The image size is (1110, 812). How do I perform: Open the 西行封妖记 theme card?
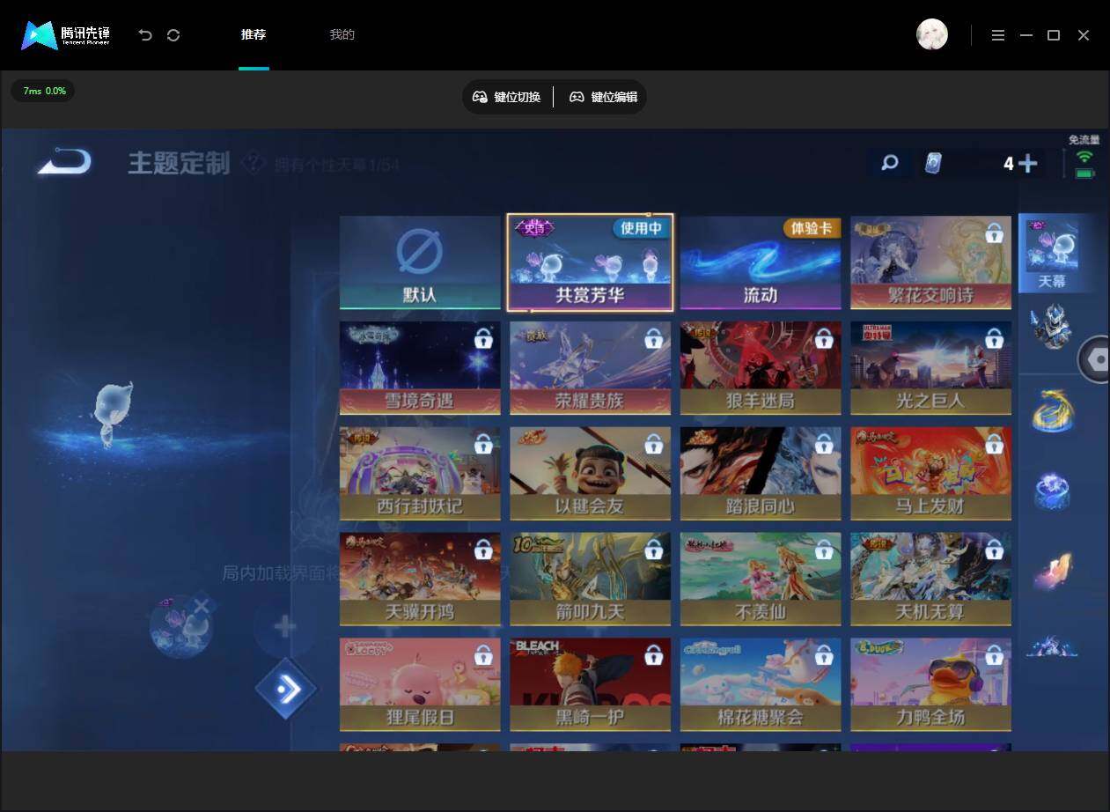[x=420, y=474]
